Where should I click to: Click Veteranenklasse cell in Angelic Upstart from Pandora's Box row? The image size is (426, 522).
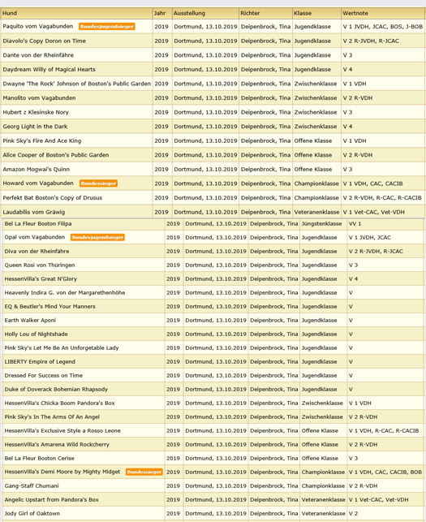[x=324, y=500]
